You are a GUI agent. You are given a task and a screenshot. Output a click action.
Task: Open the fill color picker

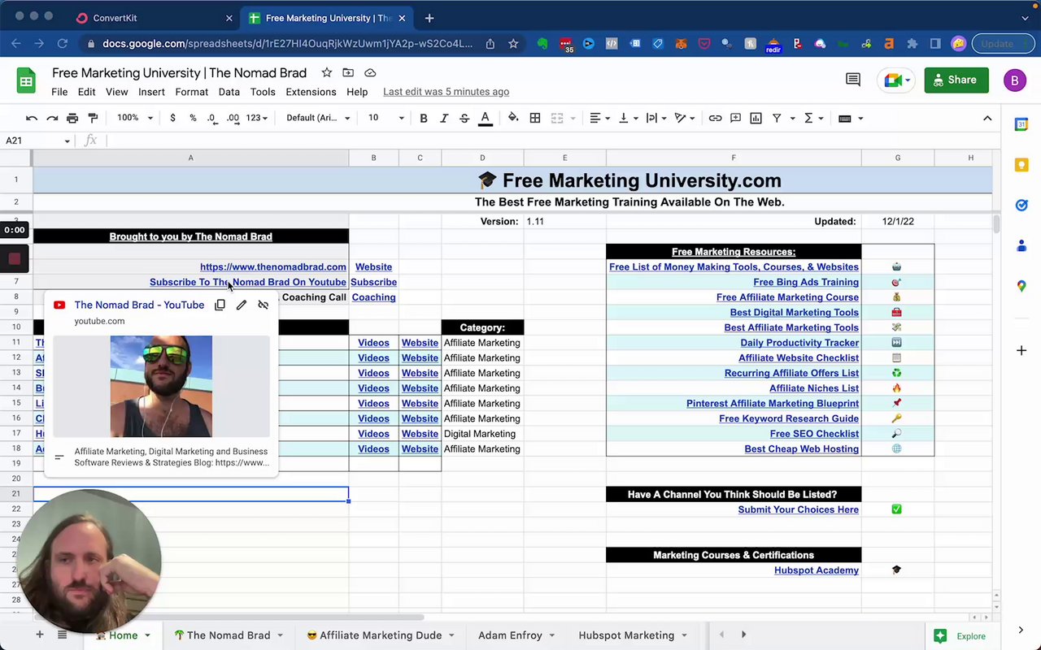(513, 118)
